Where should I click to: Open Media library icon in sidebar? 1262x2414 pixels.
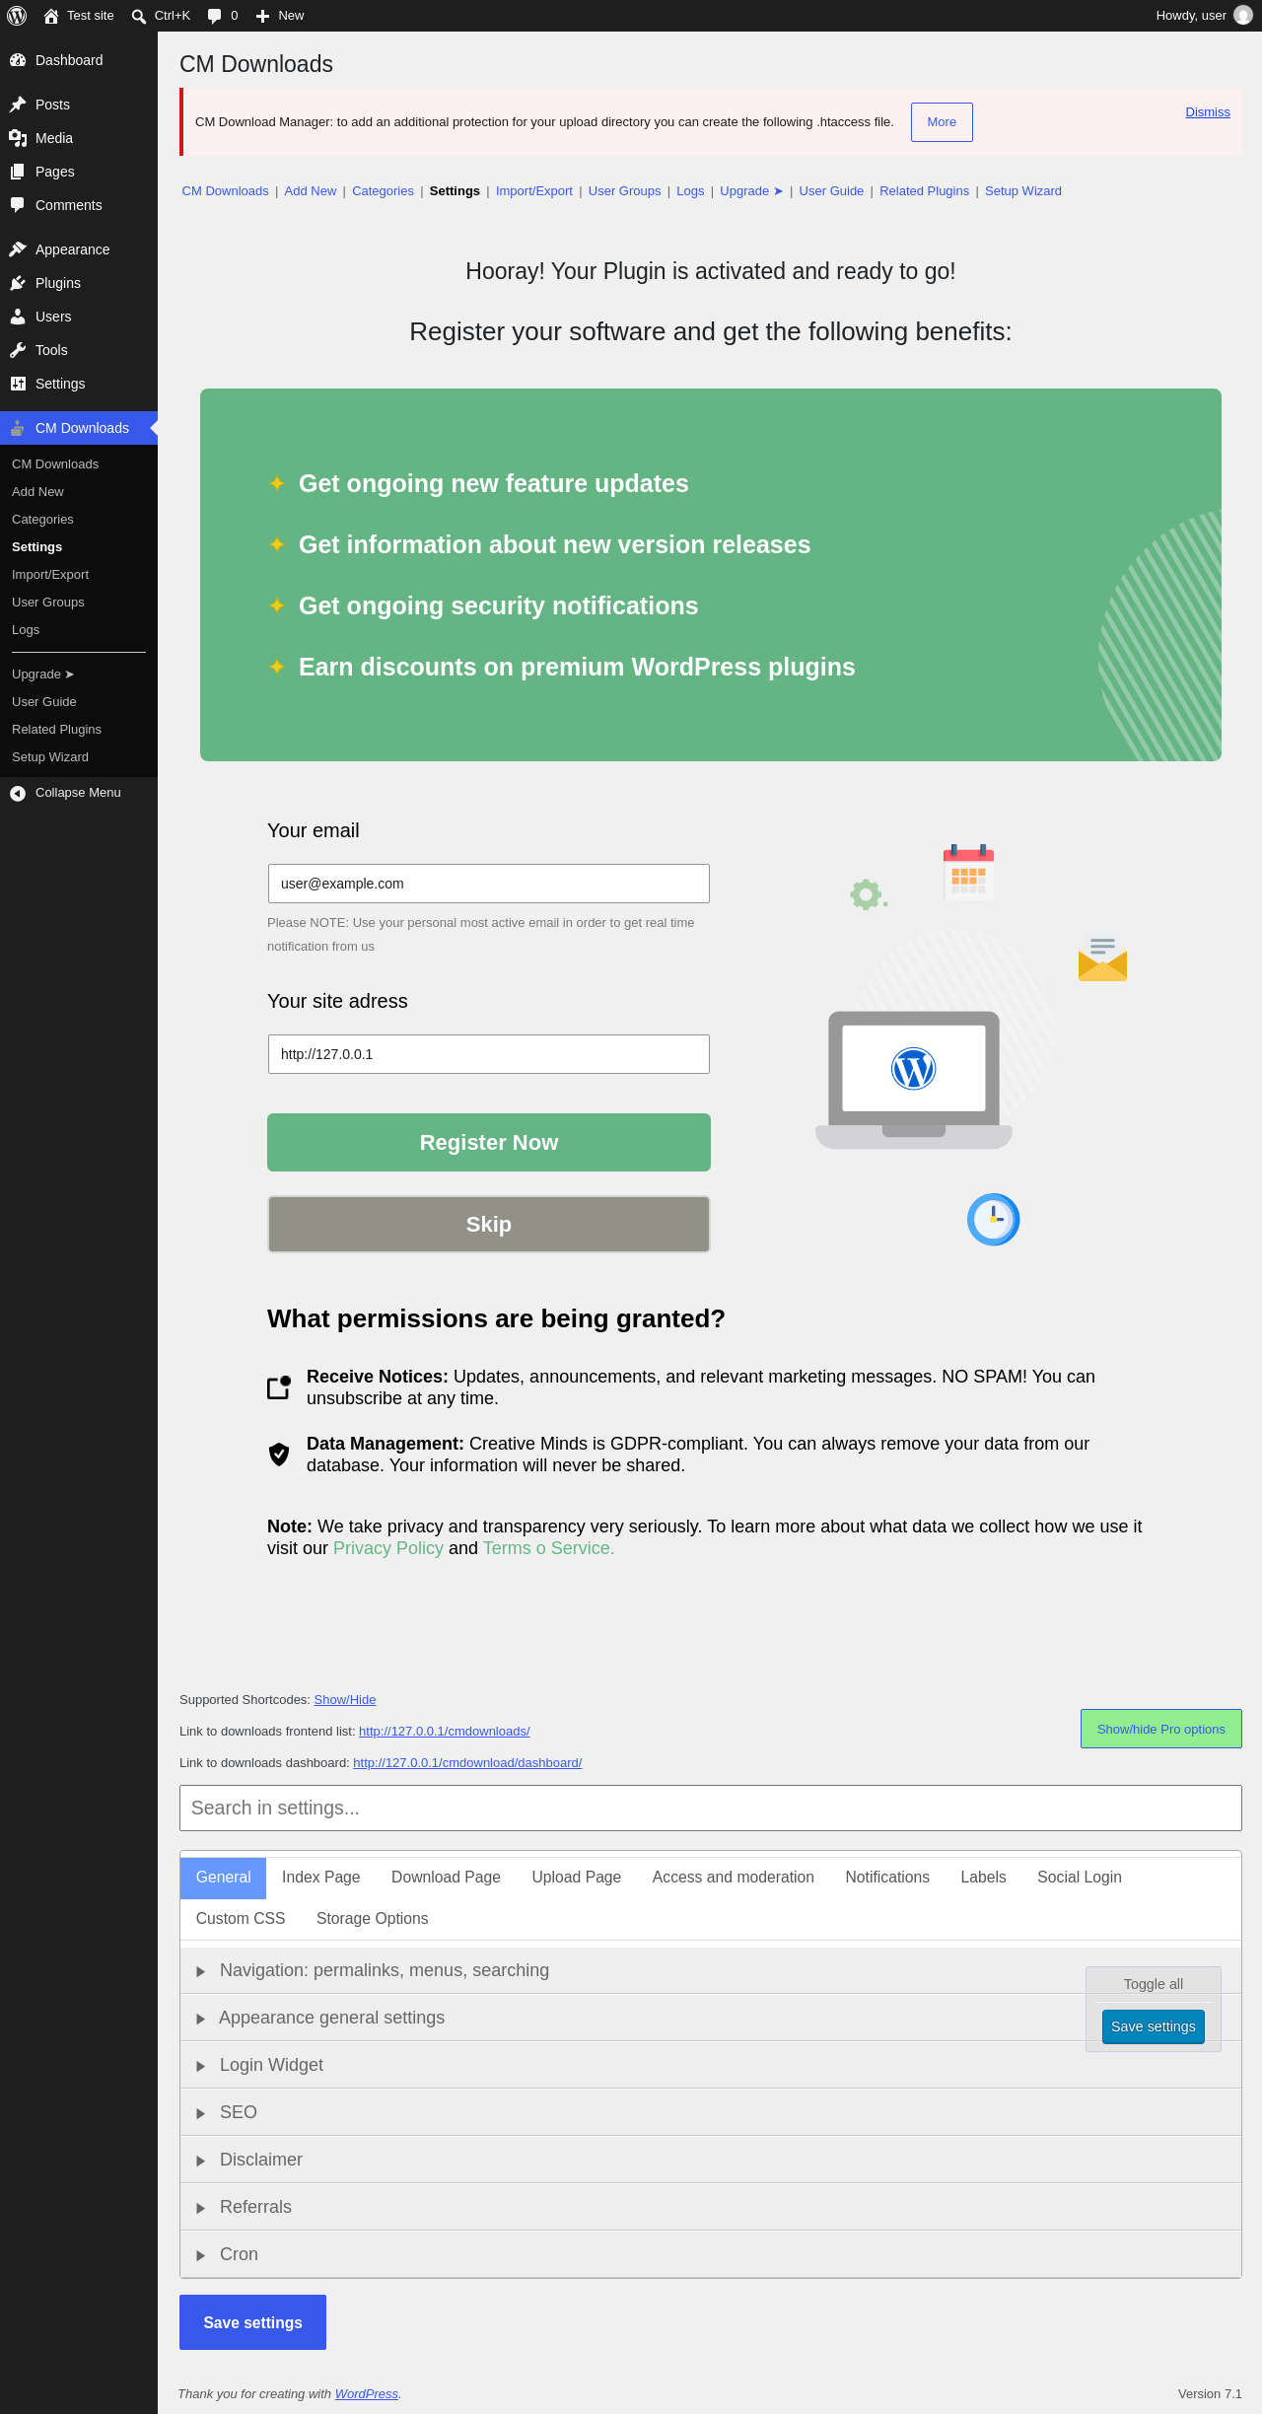[x=18, y=138]
